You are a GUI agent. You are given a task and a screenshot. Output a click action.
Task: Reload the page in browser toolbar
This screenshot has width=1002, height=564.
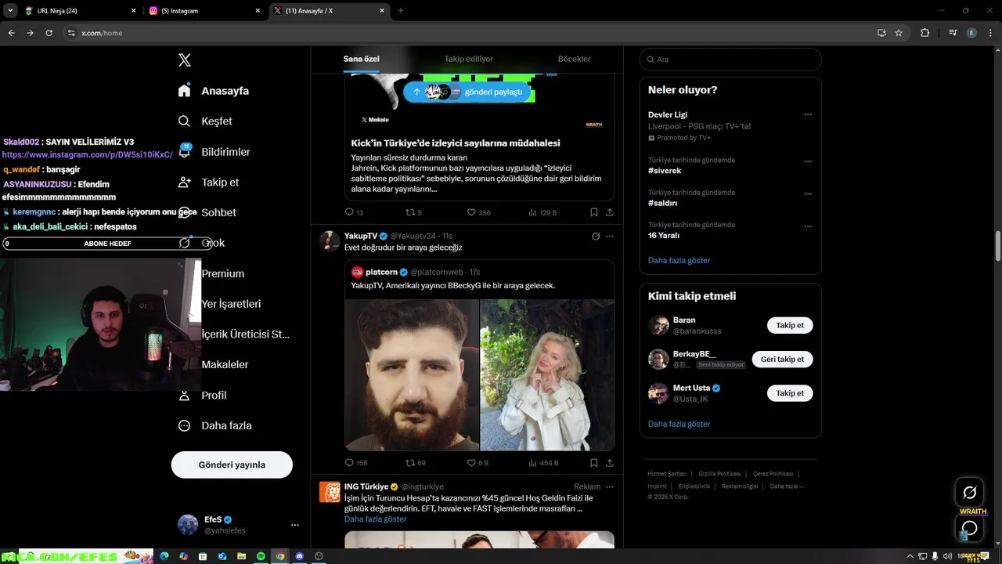[x=49, y=33]
